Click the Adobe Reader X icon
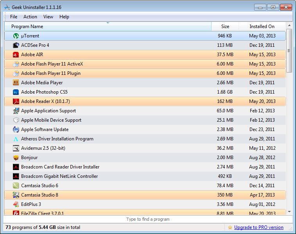 pyautogui.click(x=16, y=101)
